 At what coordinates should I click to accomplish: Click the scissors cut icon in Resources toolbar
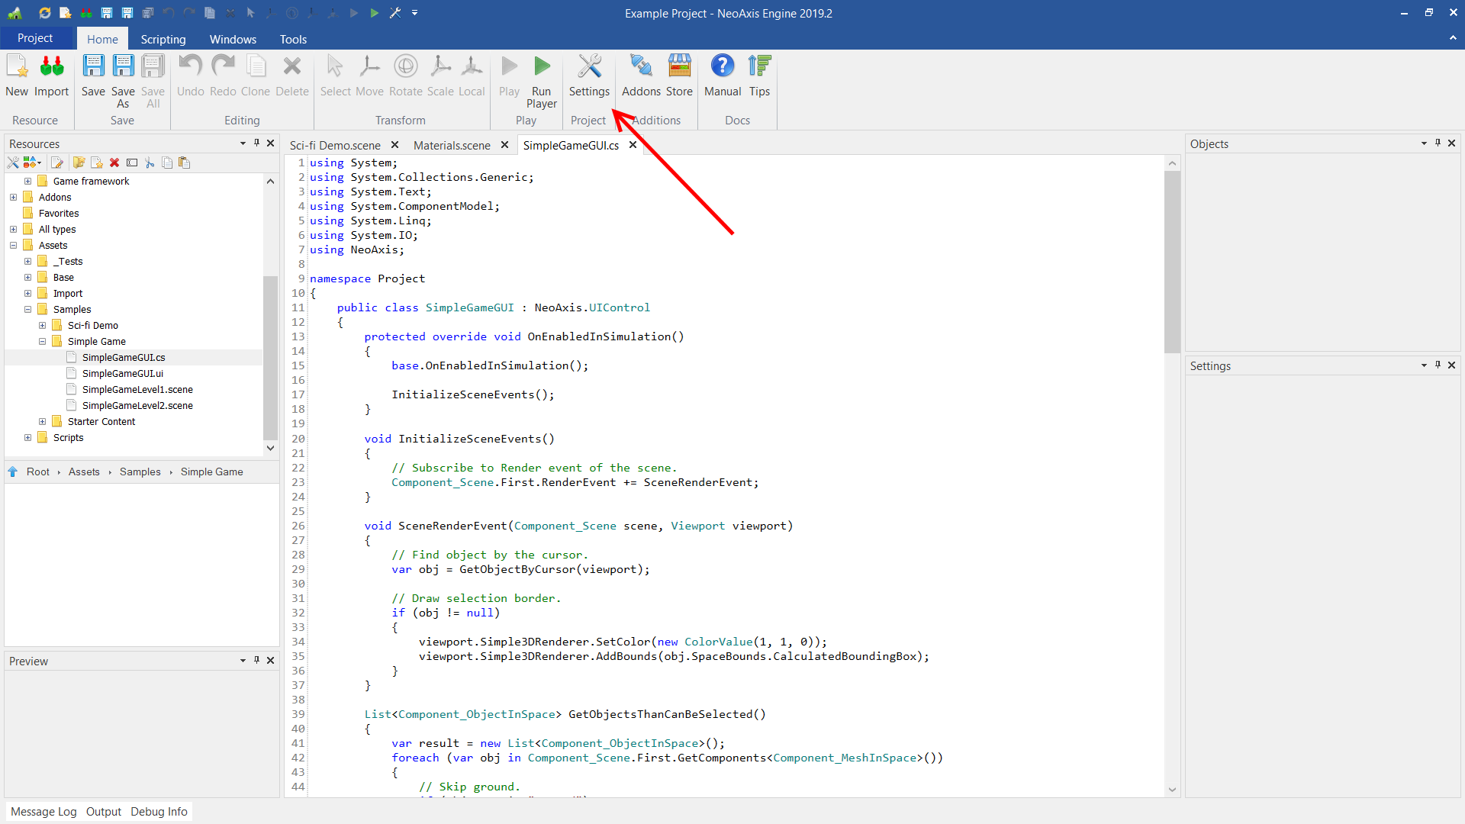150,163
